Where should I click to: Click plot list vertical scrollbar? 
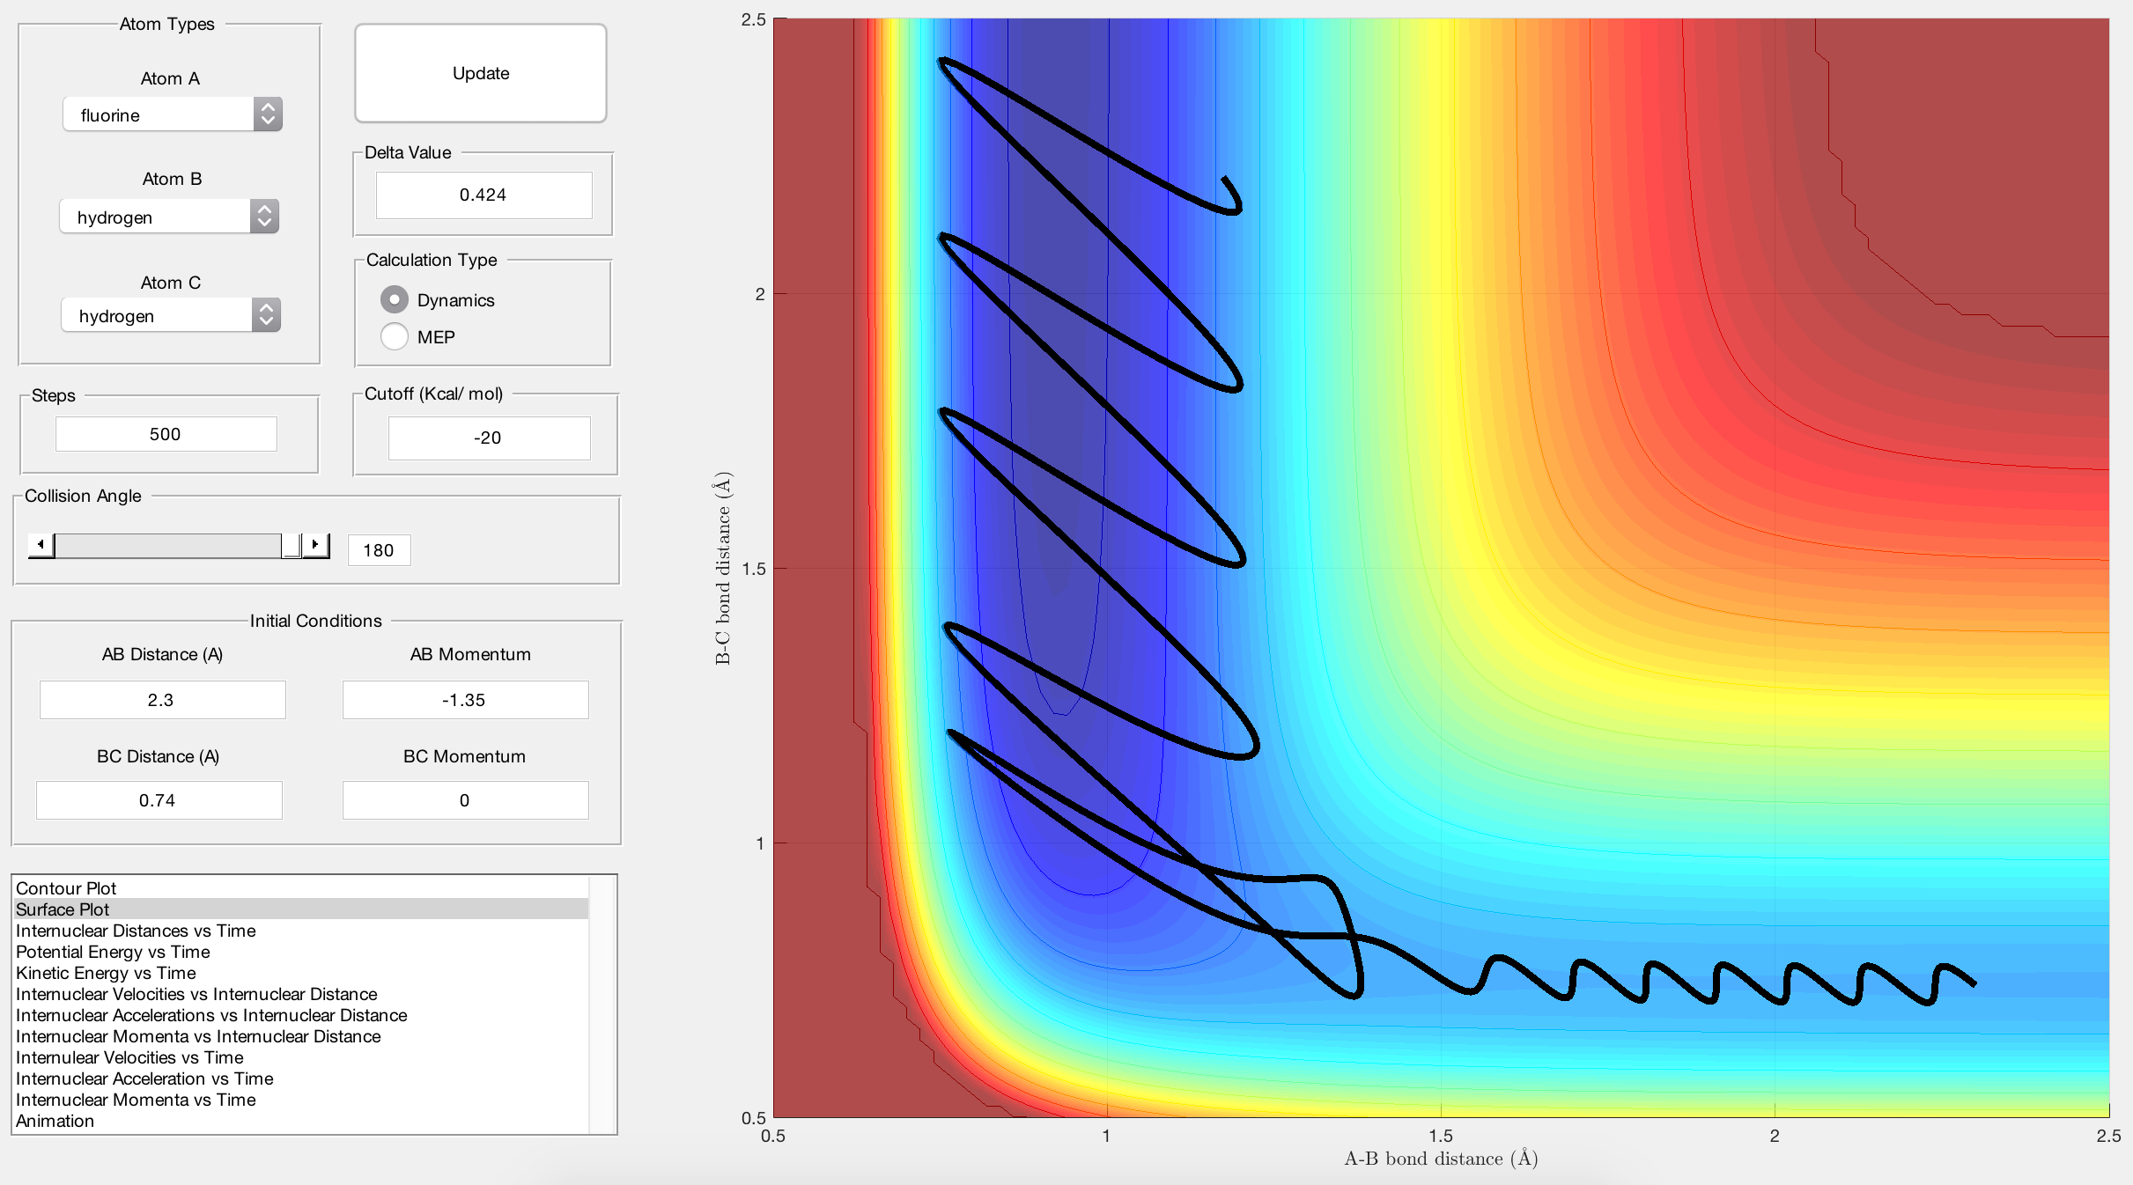click(x=602, y=1004)
